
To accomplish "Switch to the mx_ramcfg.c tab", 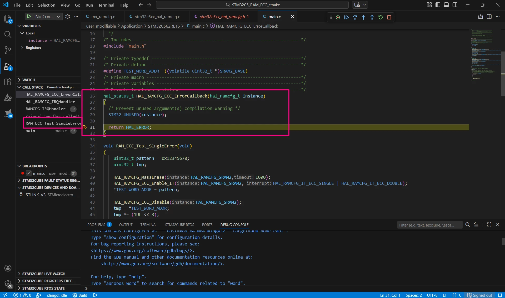I will click(x=103, y=17).
